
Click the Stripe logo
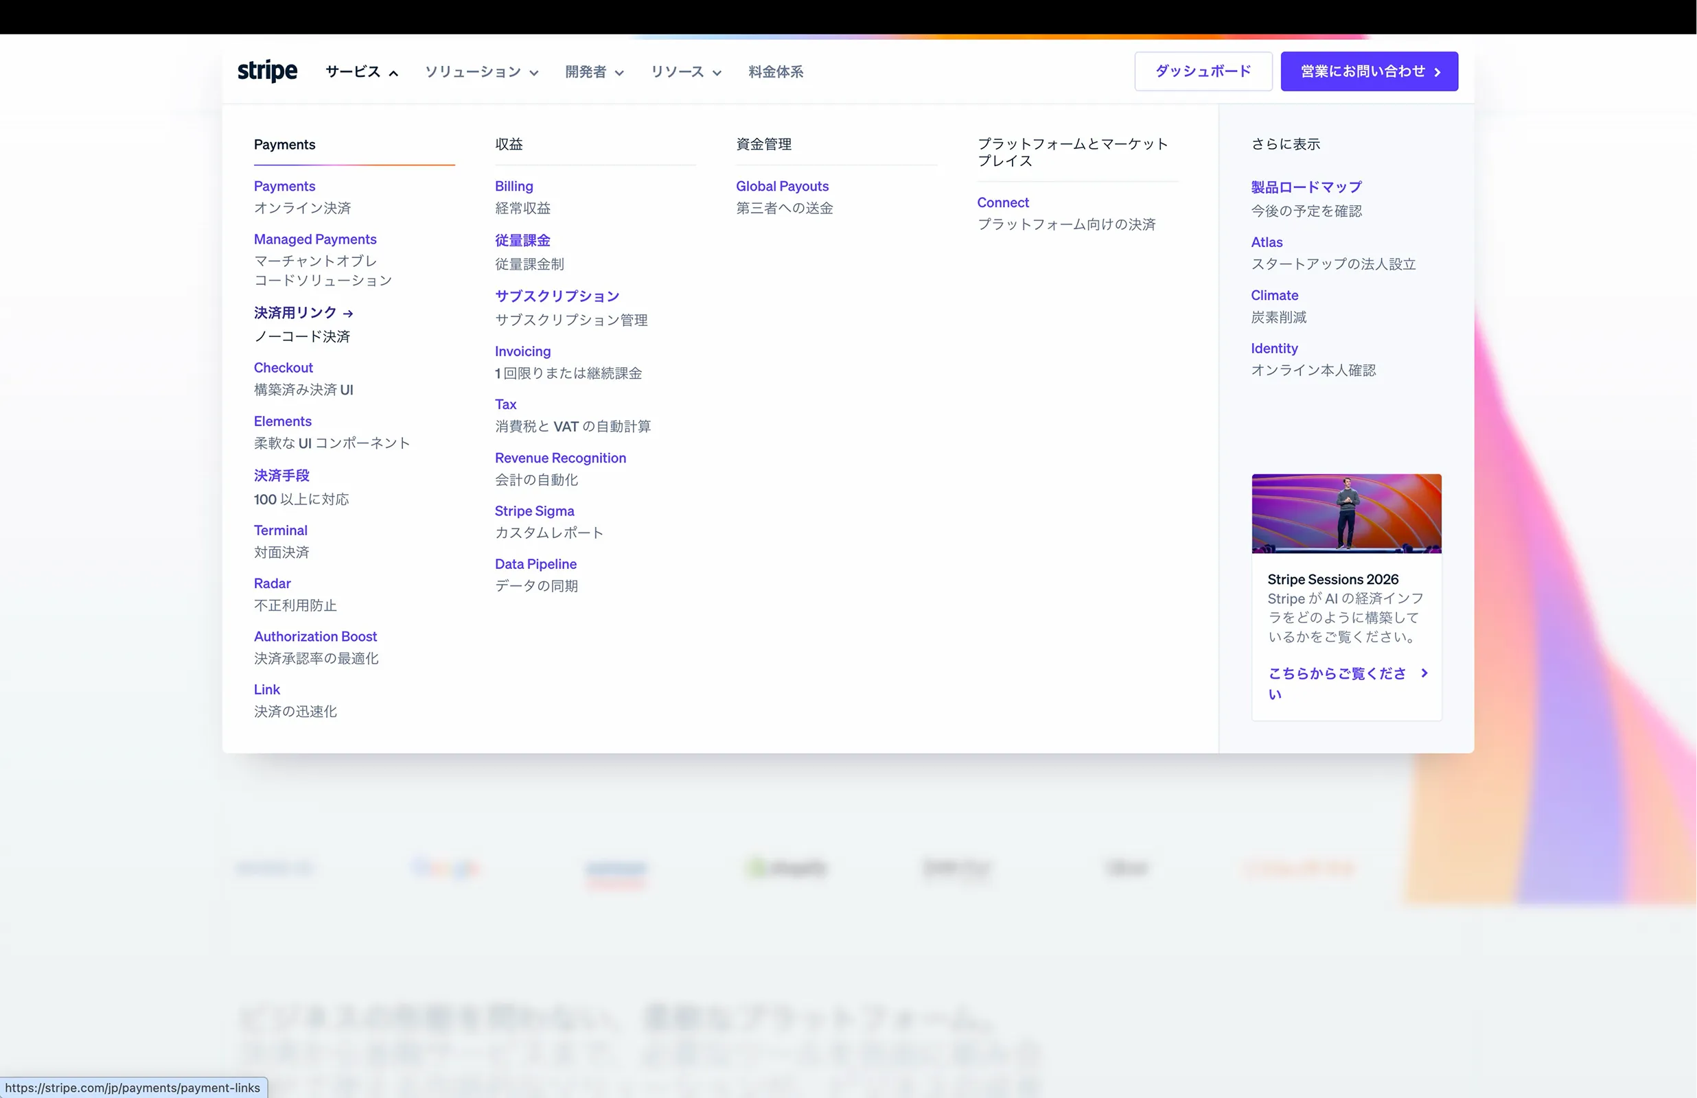pos(267,71)
